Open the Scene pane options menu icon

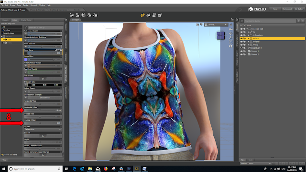(237, 20)
